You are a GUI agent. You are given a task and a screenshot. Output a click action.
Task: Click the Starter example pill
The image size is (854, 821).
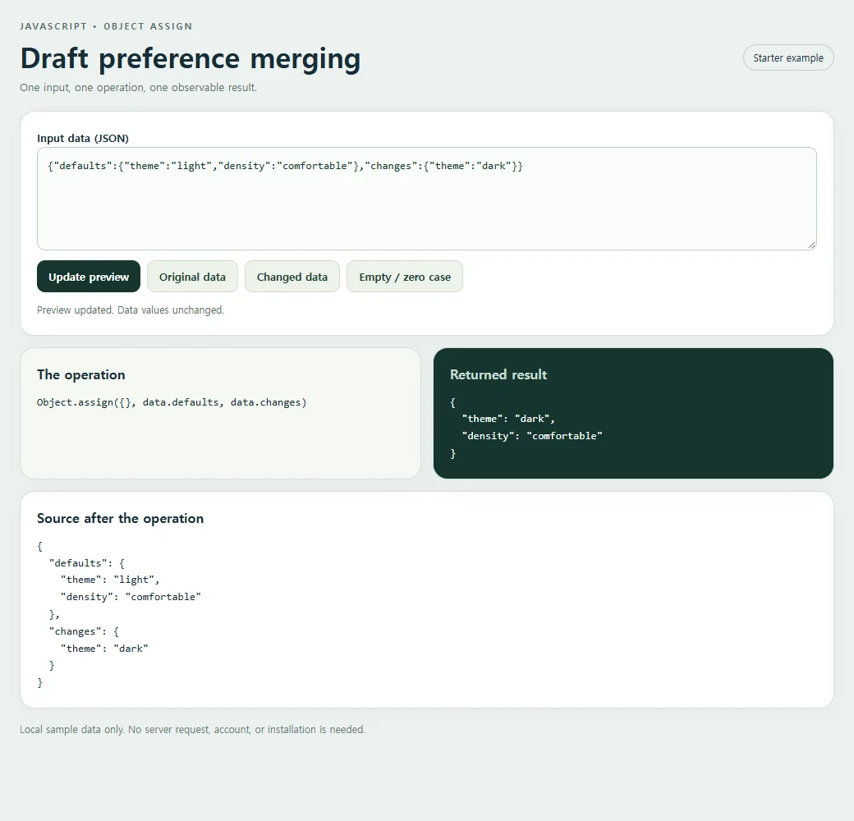(788, 57)
